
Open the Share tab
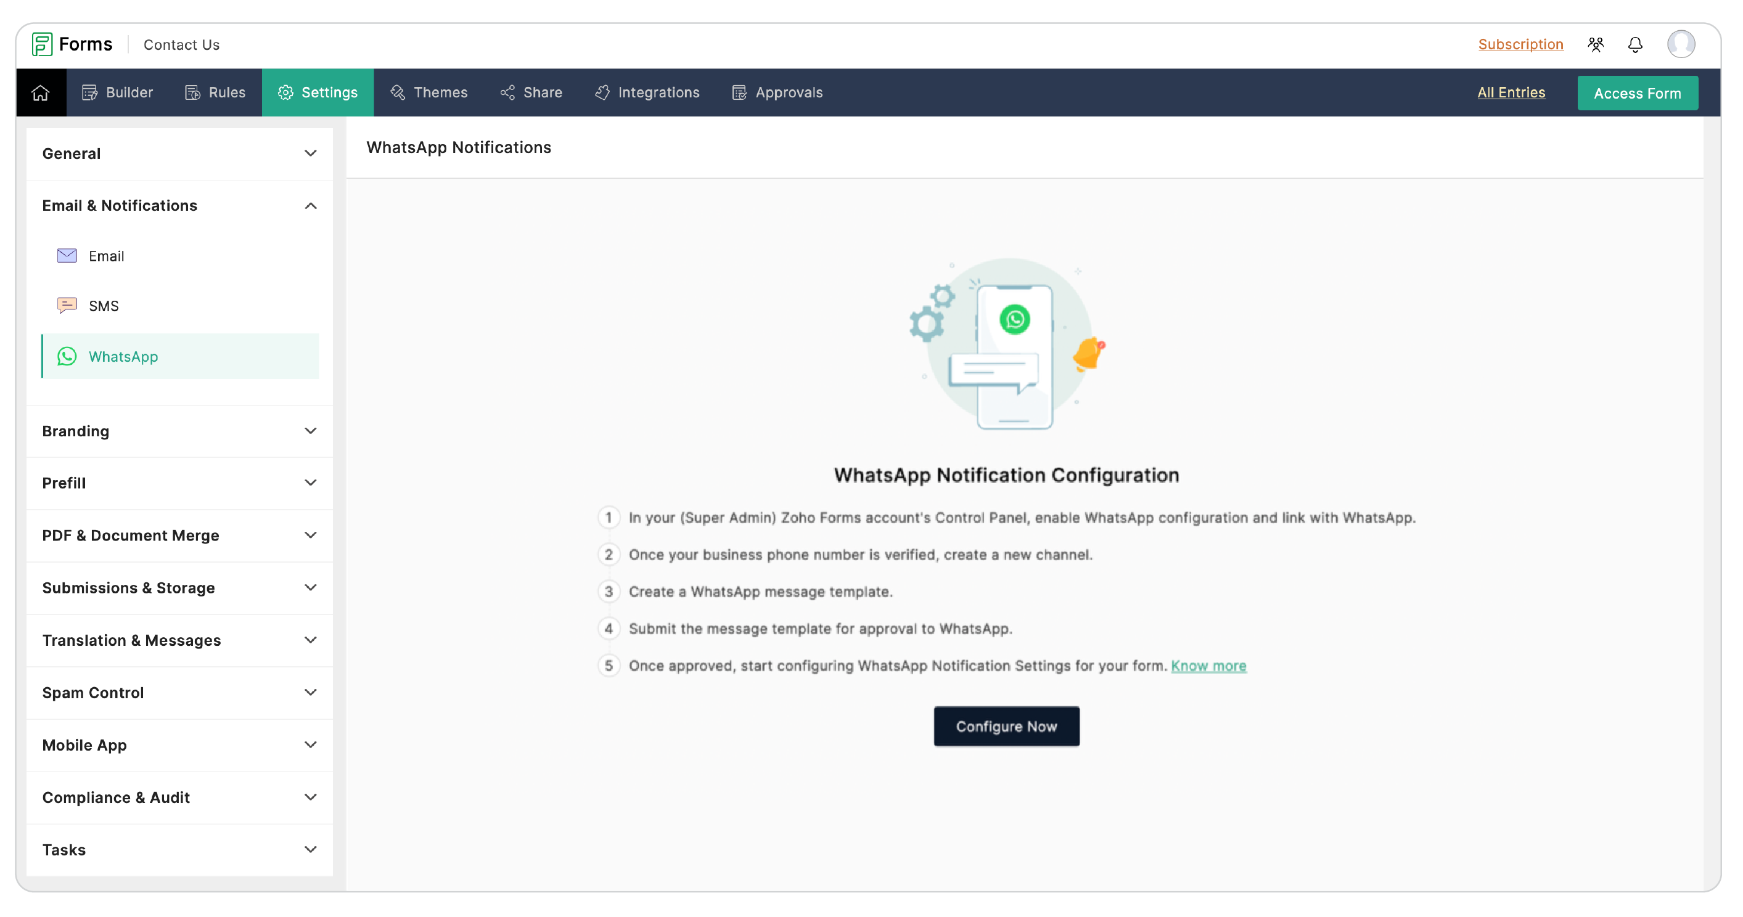531,92
